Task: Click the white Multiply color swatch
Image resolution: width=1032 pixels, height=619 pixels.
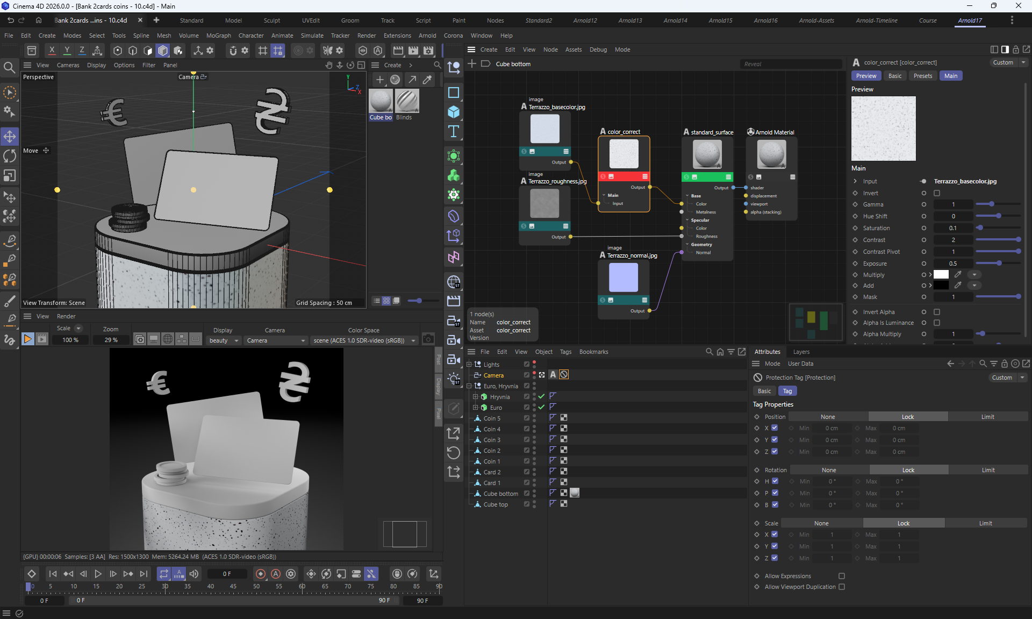Action: [941, 275]
